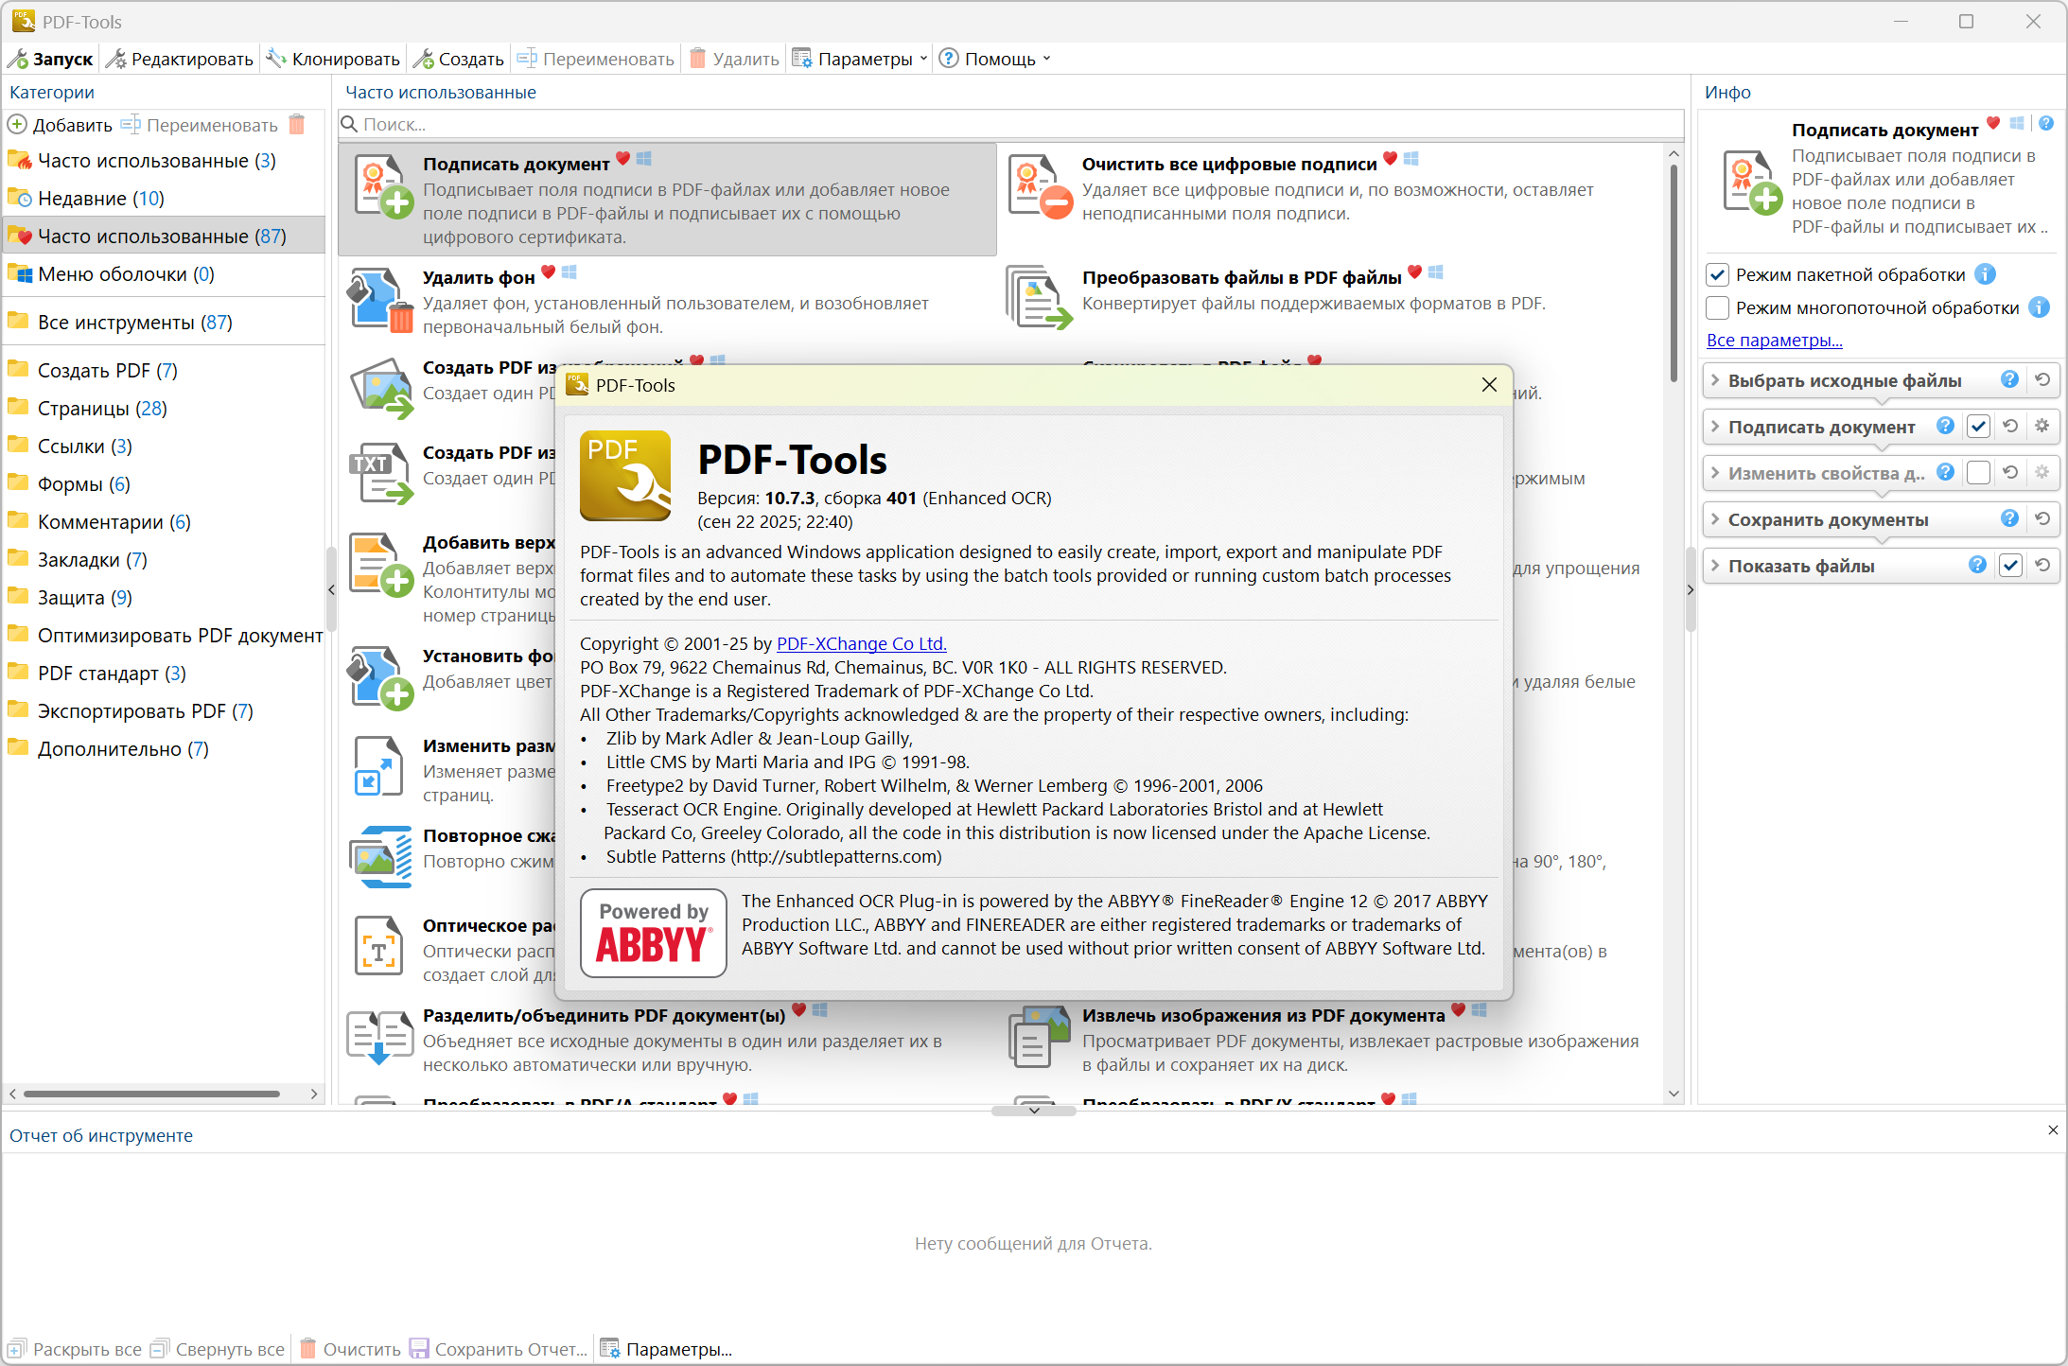This screenshot has width=2068, height=1366.
Task: Enable Режим многопоточной обработки checkbox
Action: [1718, 308]
